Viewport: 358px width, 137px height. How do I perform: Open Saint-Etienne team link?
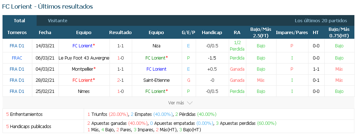tap(157, 80)
